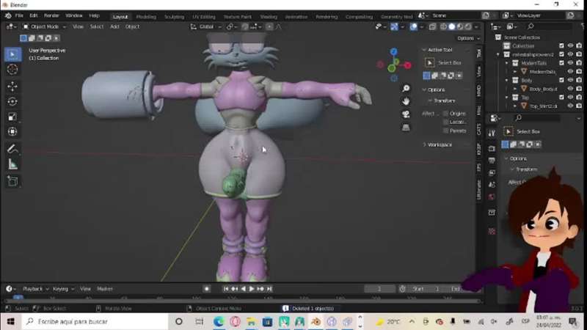Switch to material preview shading

pos(460,26)
